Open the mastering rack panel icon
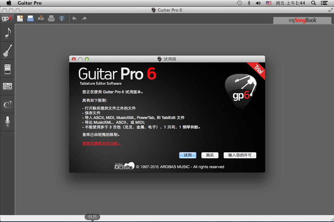Viewport: 334px width, 222px height. coord(7,86)
